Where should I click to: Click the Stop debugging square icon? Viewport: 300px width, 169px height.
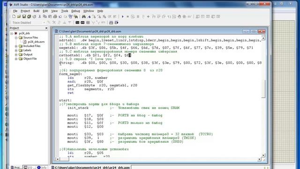(127, 17)
